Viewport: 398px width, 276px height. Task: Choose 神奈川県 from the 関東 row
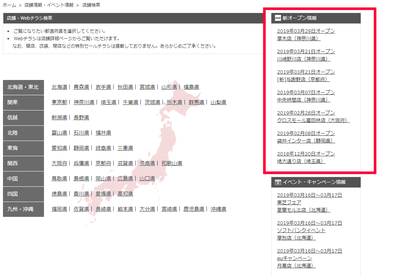pos(84,102)
